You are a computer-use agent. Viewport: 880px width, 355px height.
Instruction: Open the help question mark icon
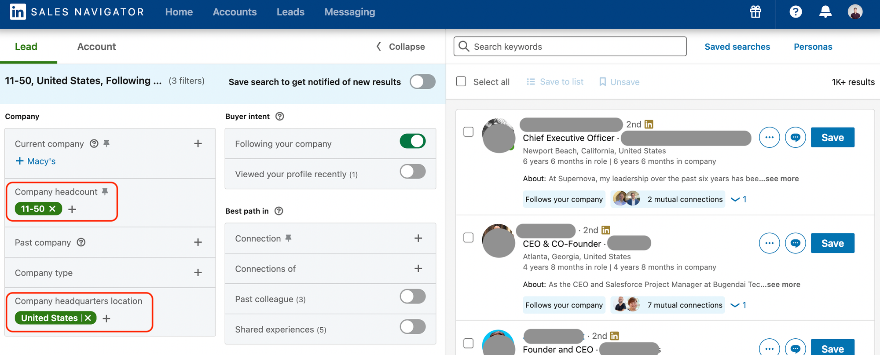(x=796, y=12)
